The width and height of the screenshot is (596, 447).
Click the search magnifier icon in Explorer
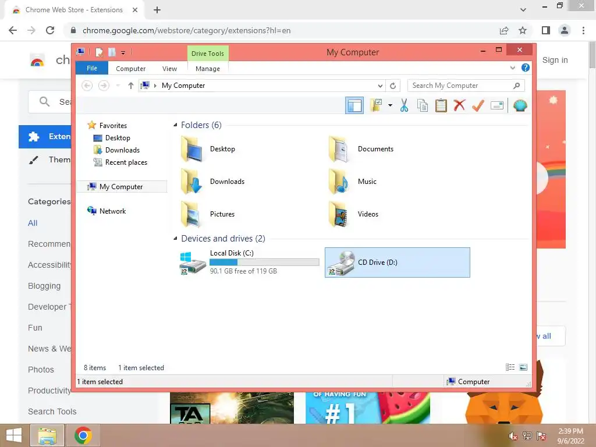tap(516, 86)
